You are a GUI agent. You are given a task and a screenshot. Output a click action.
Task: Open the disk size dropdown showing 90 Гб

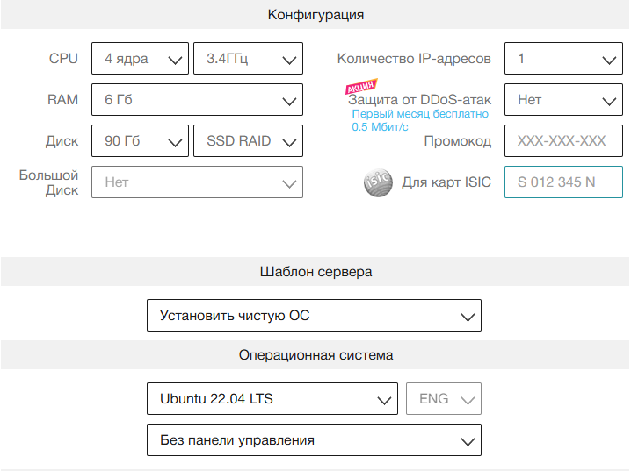pyautogui.click(x=140, y=141)
